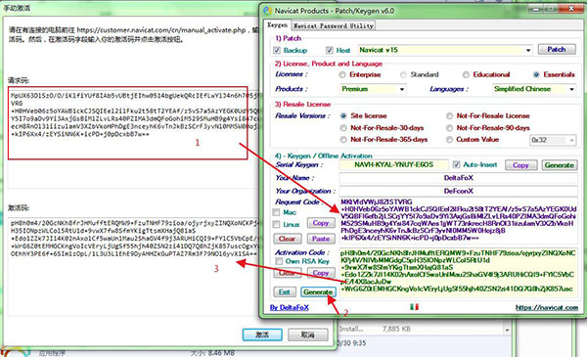Screen dimensions: 587x357
Task: Open the Languages dropdown showing Simplified Chinese
Action: (534, 89)
